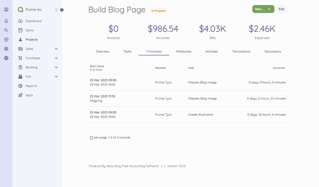319x187 pixels.
Task: Expand the Purchases menu chevron
Action: coord(56,58)
